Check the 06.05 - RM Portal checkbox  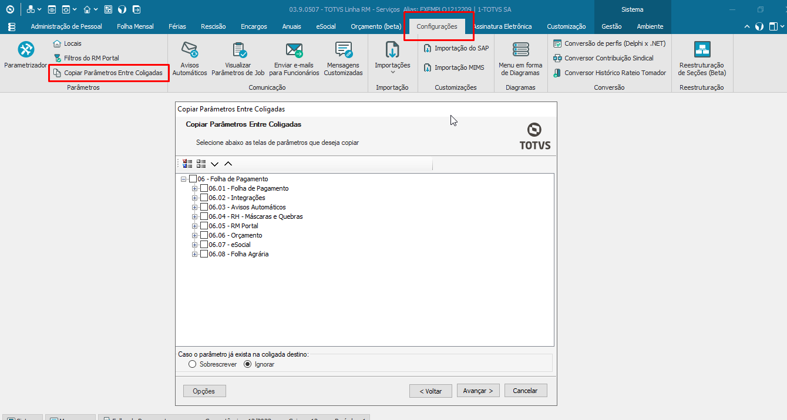click(204, 226)
